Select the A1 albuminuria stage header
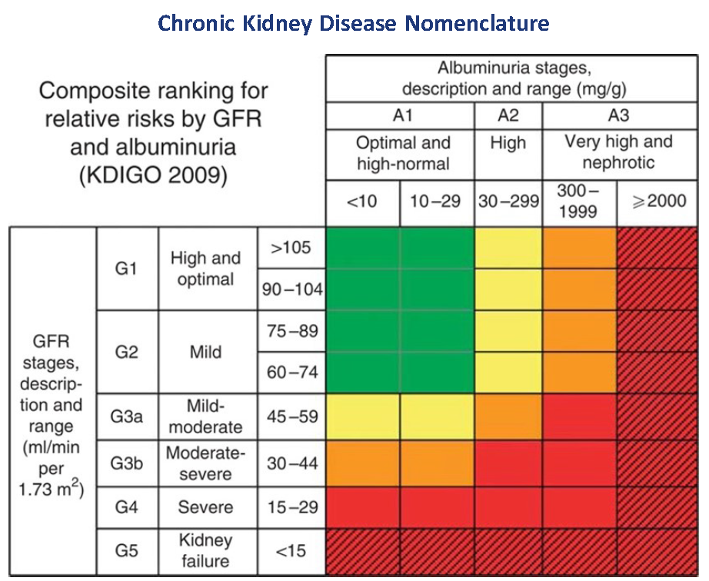Image resolution: width=709 pixels, height=581 pixels. (x=400, y=115)
